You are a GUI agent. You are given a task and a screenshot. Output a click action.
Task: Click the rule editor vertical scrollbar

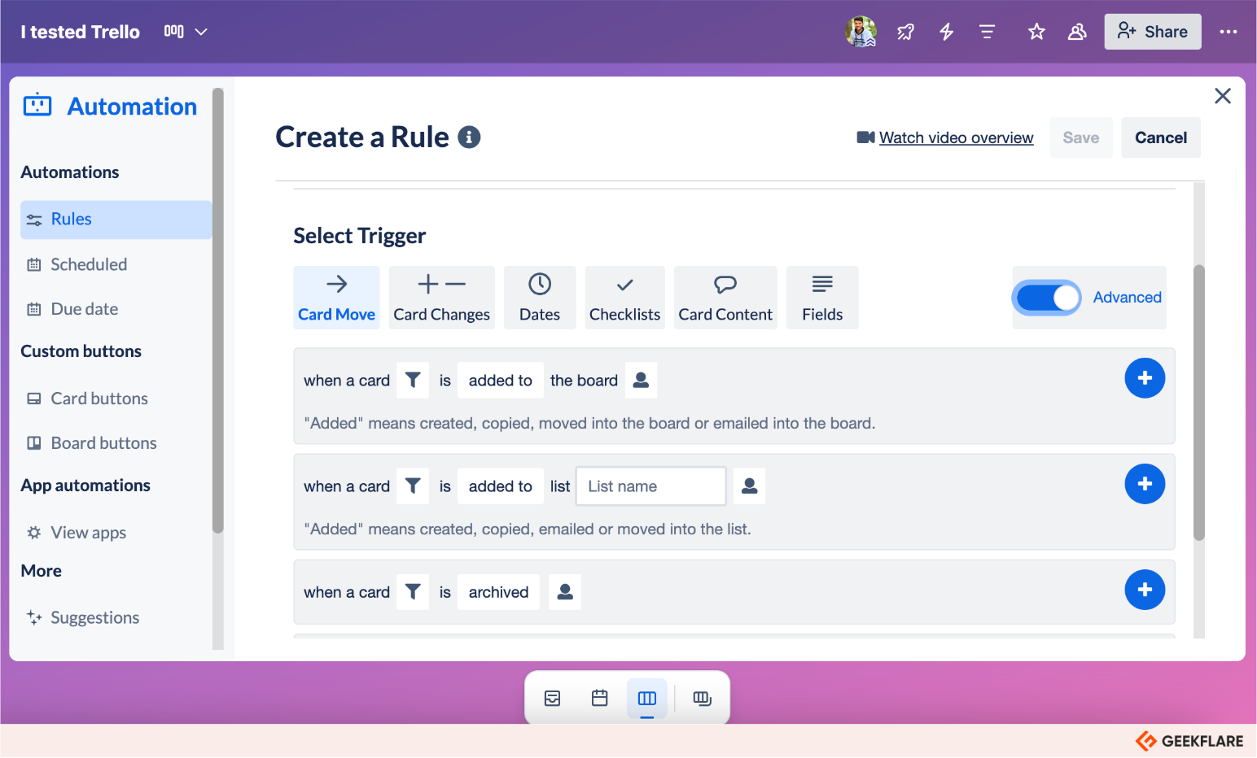point(1198,403)
